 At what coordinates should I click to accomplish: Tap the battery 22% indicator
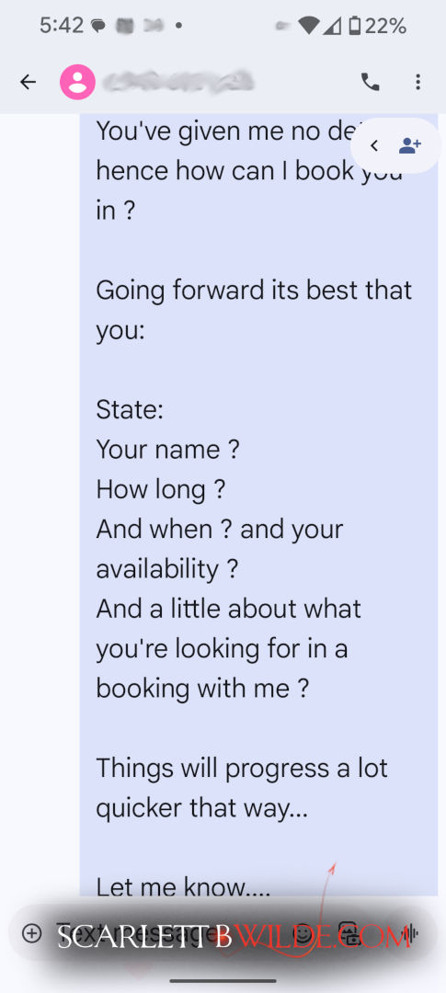tap(378, 26)
